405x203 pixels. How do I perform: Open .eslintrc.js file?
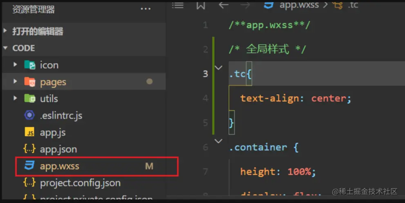click(x=61, y=115)
